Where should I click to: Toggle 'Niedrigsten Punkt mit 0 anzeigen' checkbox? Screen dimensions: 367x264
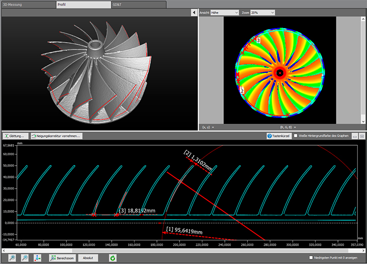[312, 258]
